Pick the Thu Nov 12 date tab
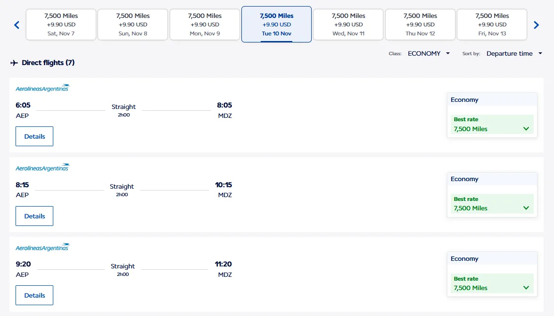Screen dimensions: 554x316 (x=420, y=25)
